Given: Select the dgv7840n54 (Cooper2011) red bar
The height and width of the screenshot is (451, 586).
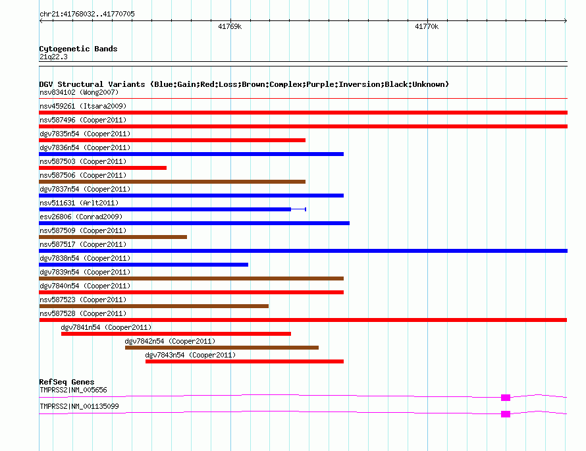Looking at the screenshot, I should 192,292.
